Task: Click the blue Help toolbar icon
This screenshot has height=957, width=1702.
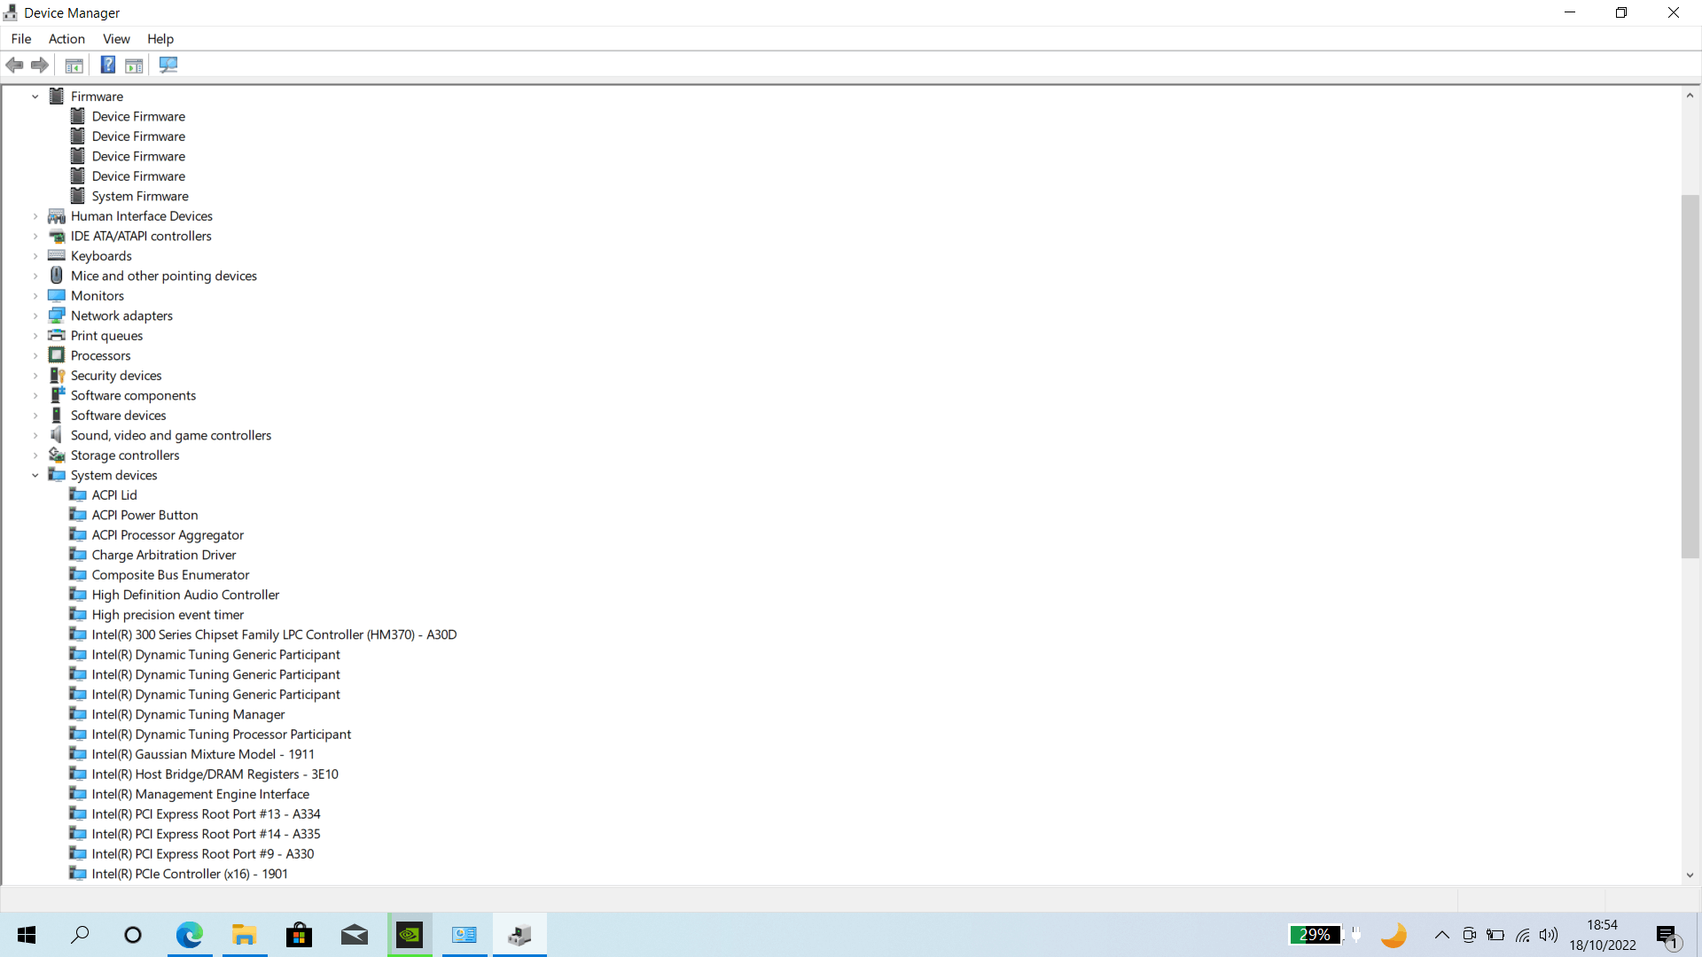Action: [107, 65]
